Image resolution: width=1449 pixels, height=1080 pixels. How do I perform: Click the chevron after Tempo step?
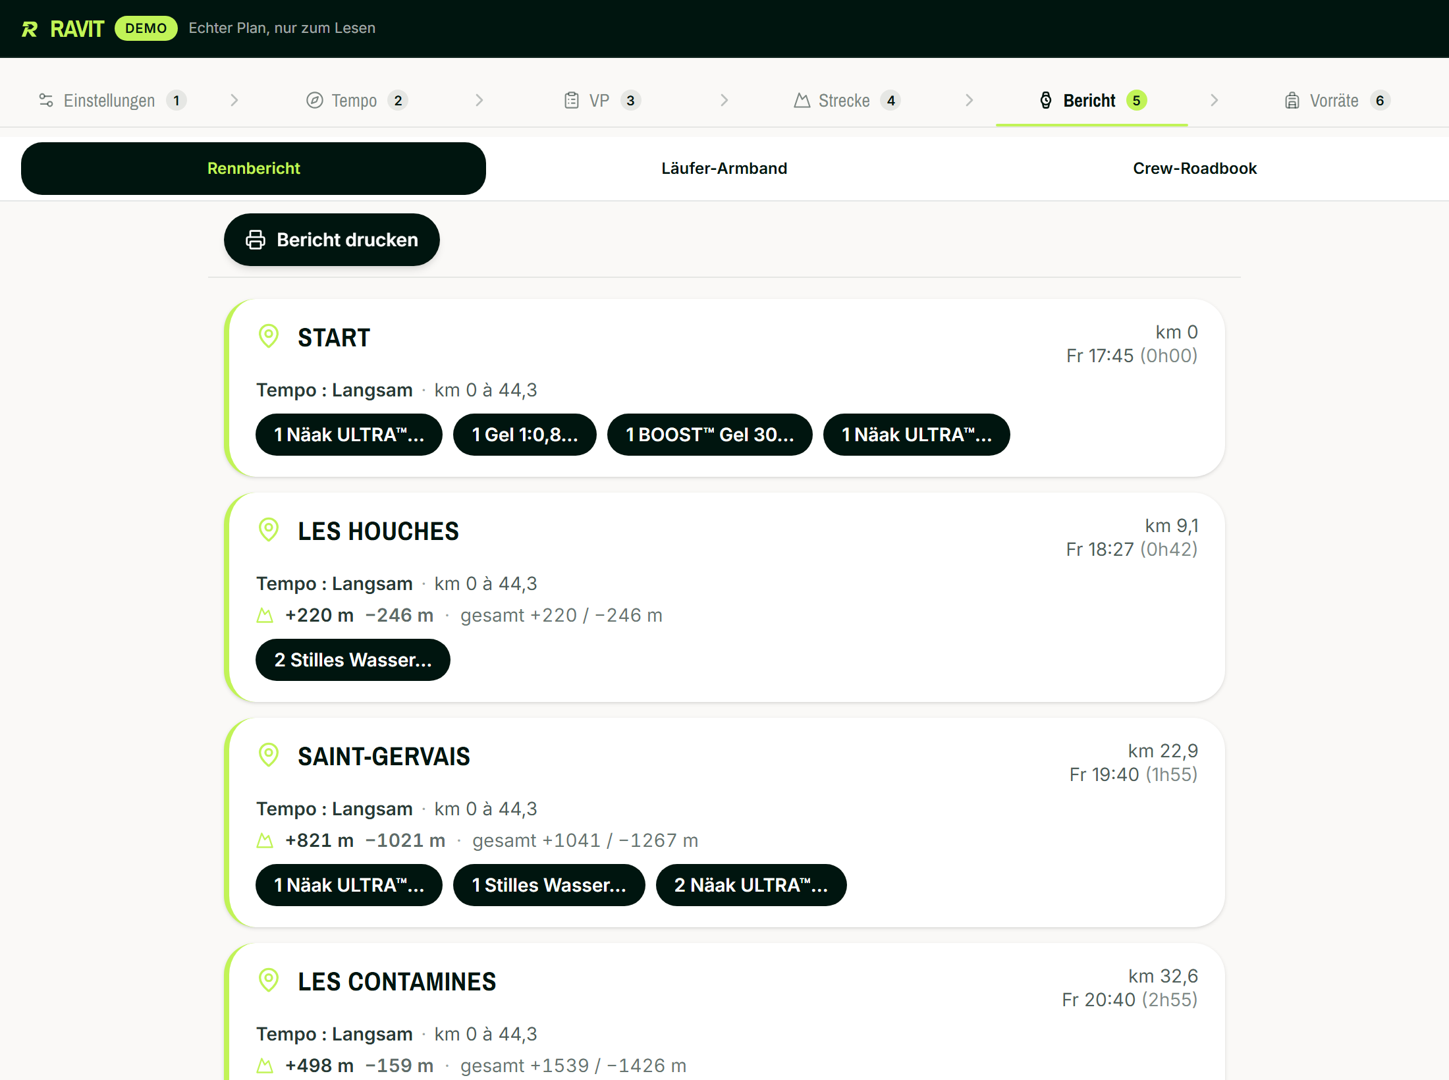point(479,100)
